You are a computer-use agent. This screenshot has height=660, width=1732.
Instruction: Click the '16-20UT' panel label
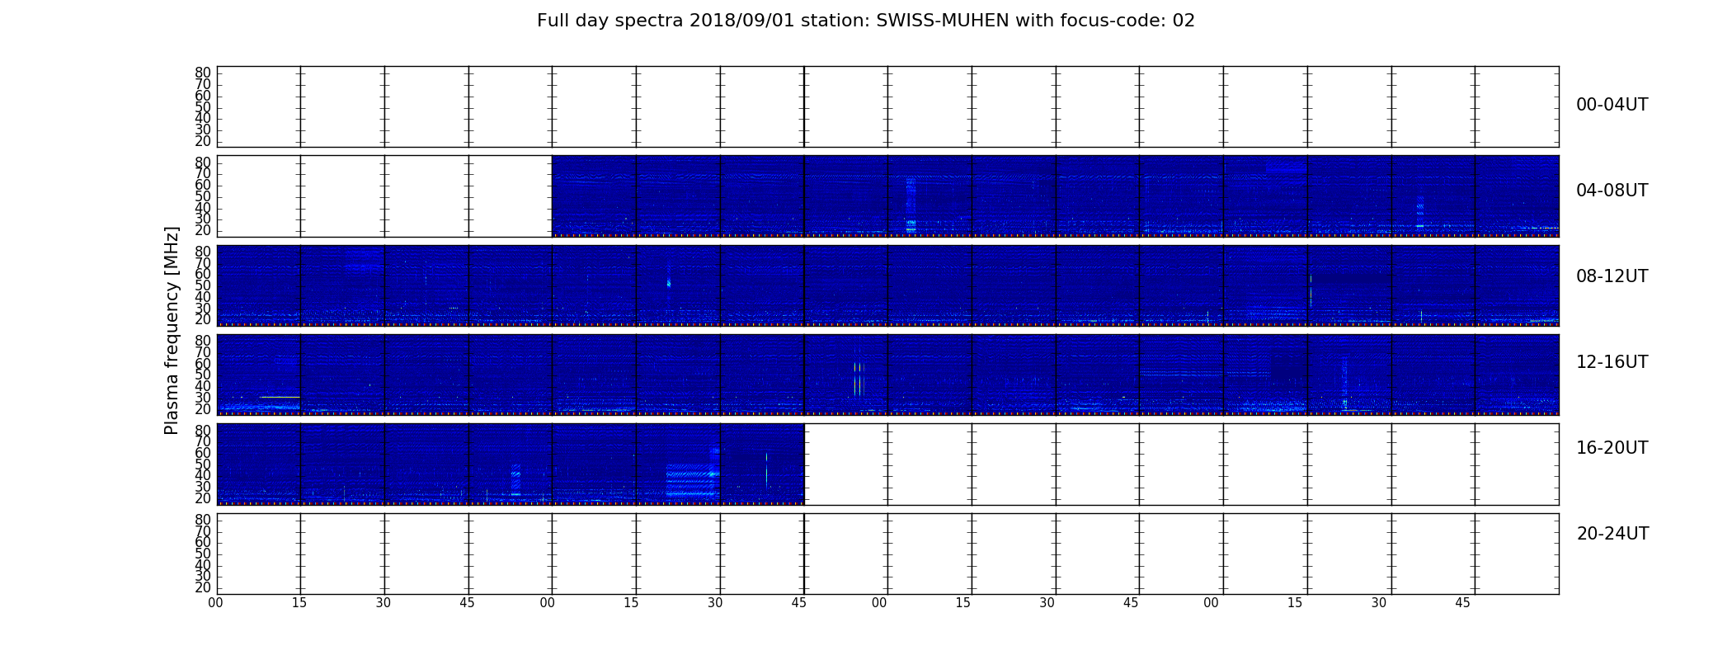pos(1612,448)
